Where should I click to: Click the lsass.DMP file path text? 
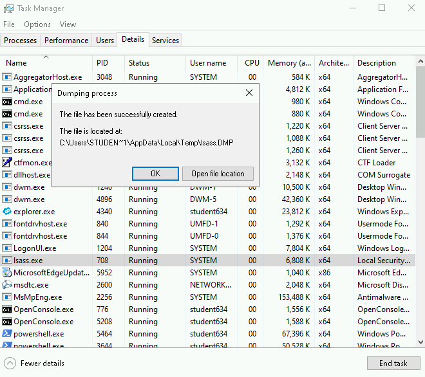coord(146,142)
